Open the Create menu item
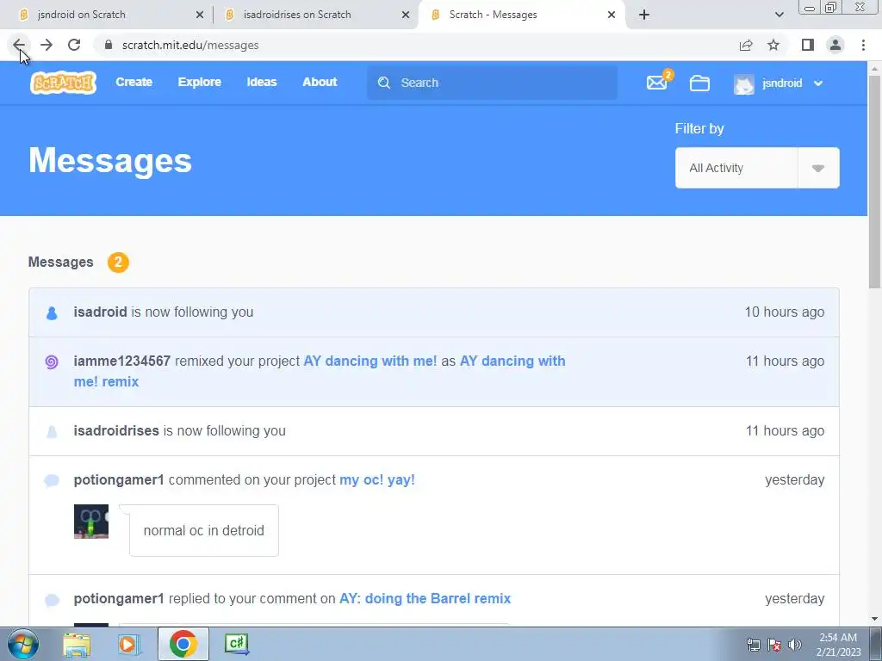Screen dimensions: 882x661 click(134, 82)
